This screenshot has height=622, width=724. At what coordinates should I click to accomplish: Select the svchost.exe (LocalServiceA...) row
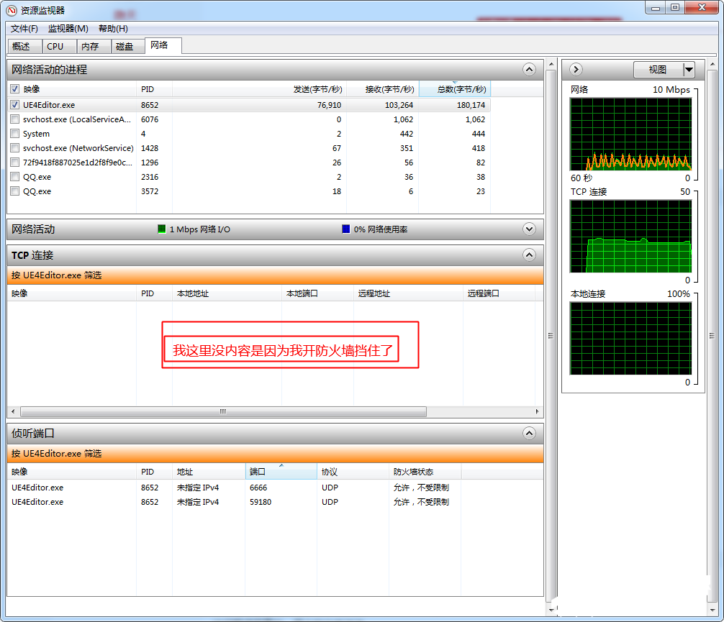249,119
